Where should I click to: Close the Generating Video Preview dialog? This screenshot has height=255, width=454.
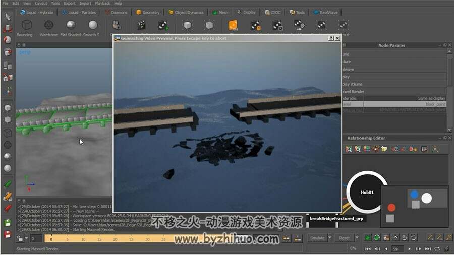pos(337,38)
